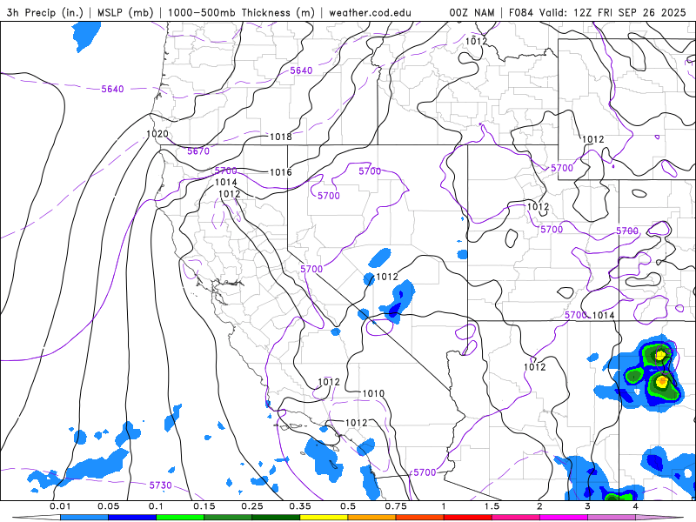Click the "0.1" legend value
This screenshot has width=696, height=522.
(x=157, y=506)
